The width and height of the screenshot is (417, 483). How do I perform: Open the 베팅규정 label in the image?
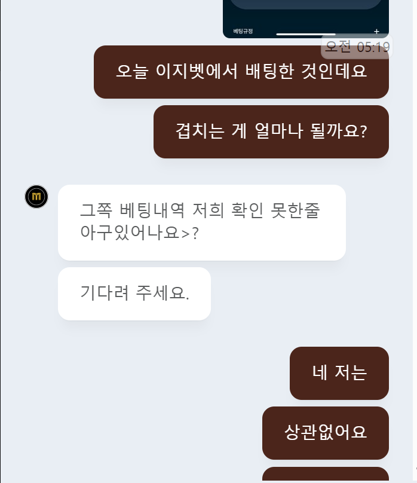pos(243,31)
